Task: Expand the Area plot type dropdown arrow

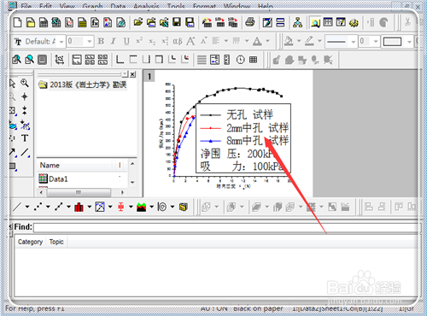Action: click(152, 207)
